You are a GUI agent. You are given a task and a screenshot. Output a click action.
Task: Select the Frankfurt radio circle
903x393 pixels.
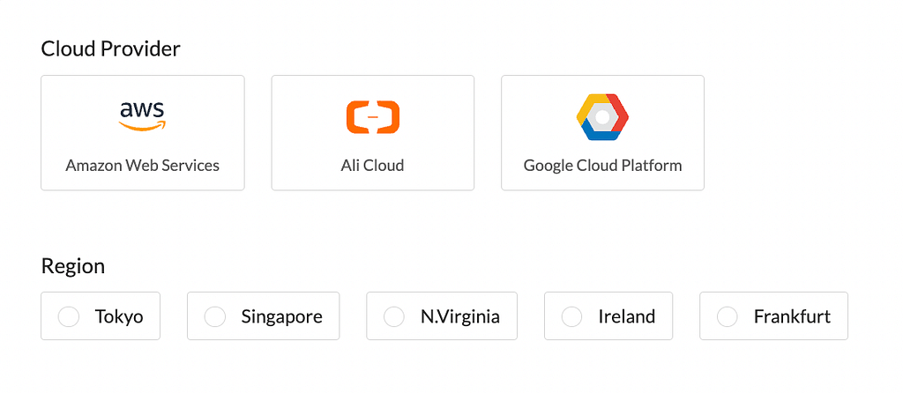pyautogui.click(x=728, y=316)
